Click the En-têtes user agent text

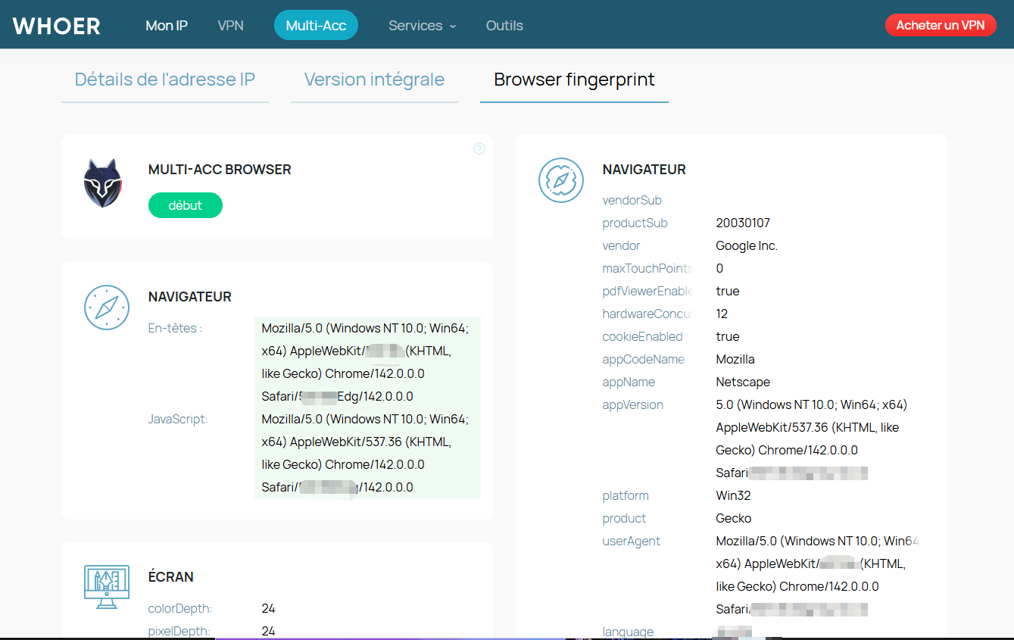[367, 362]
